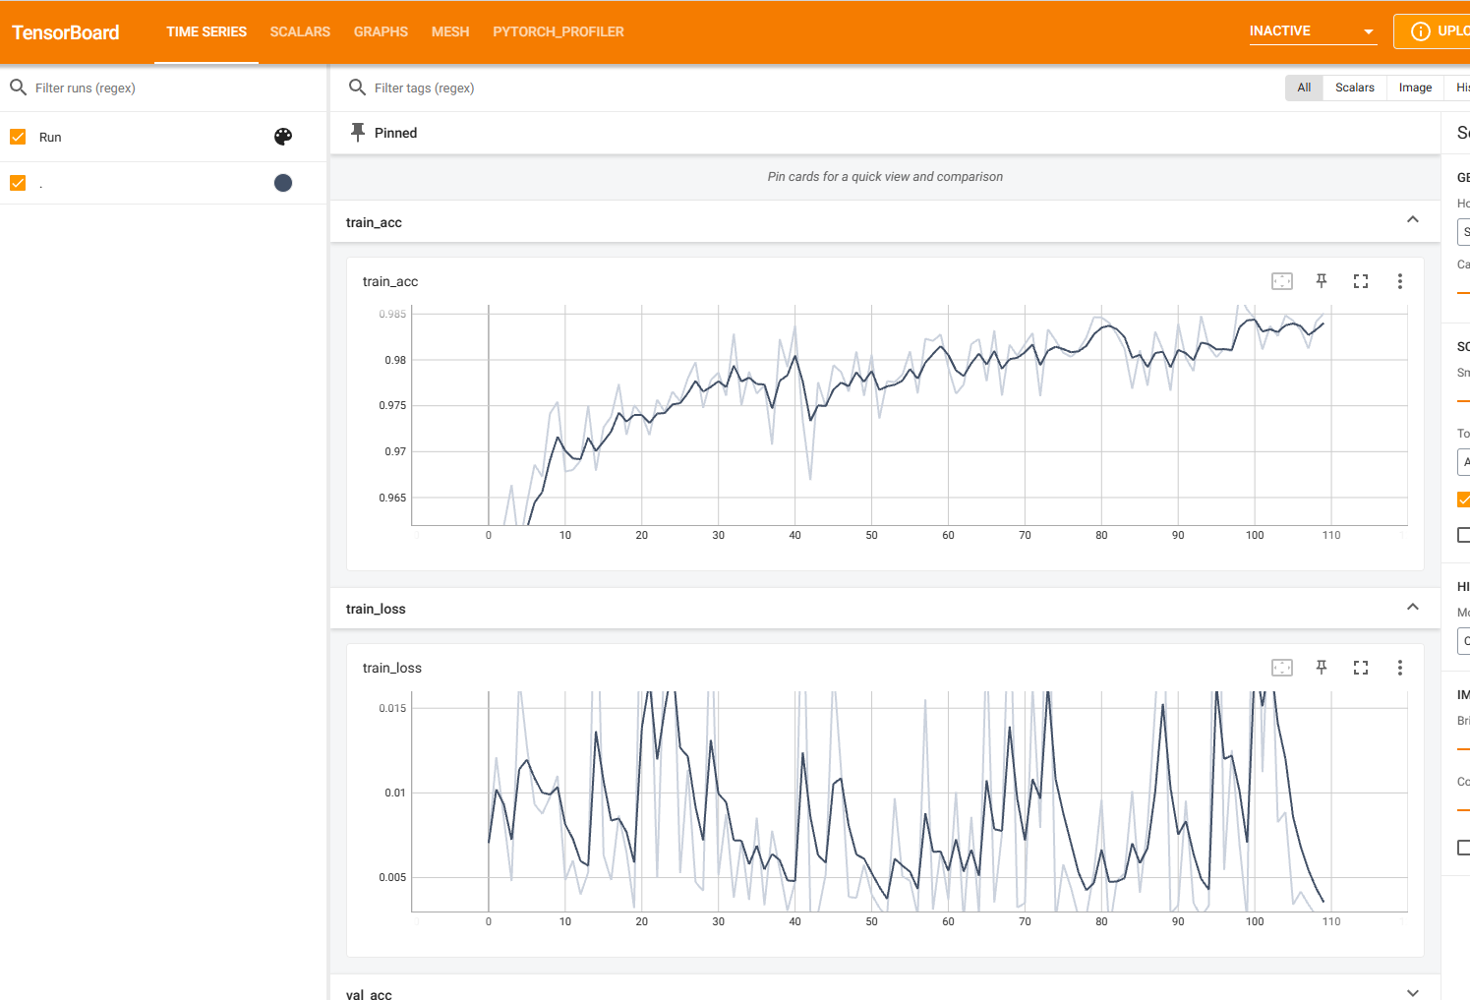Open train_acc card more options menu
This screenshot has height=1000, width=1470.
(x=1400, y=281)
